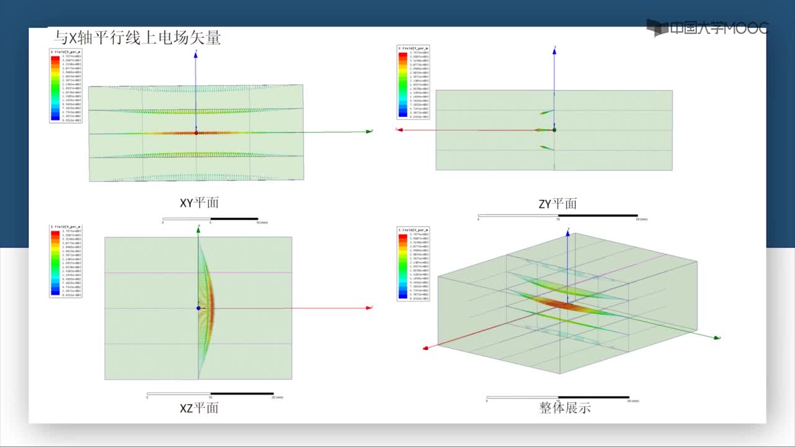Open the 3D overall field vector plot
The image size is (795, 447).
(x=568, y=303)
